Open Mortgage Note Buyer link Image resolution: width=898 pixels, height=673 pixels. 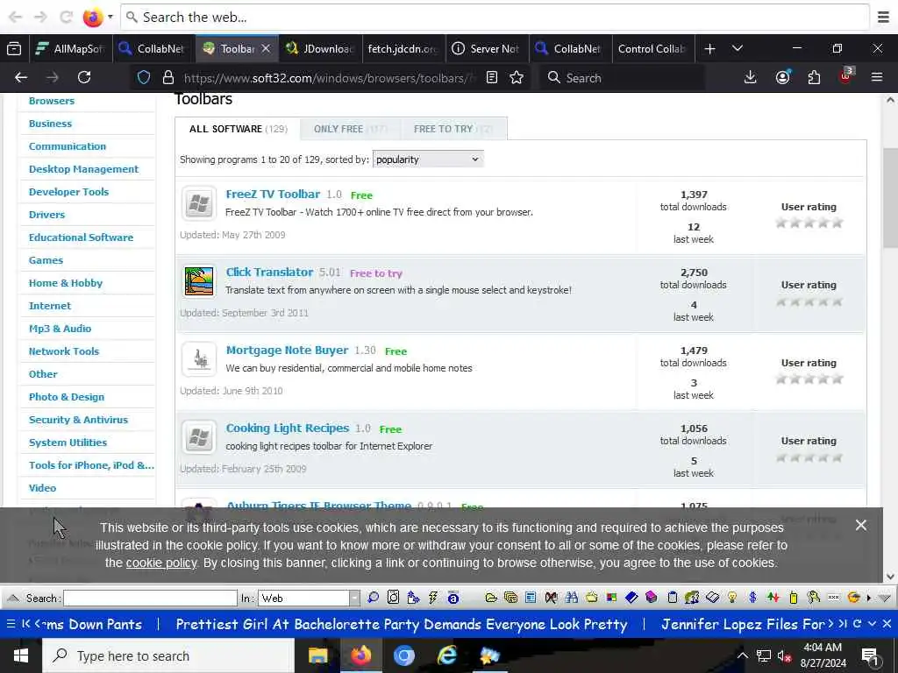tap(287, 350)
